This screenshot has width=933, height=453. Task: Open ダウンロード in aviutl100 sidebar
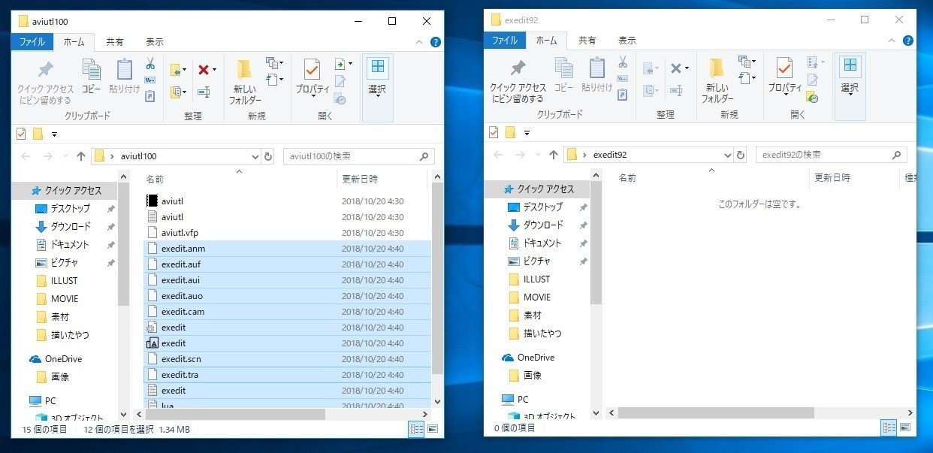(71, 226)
